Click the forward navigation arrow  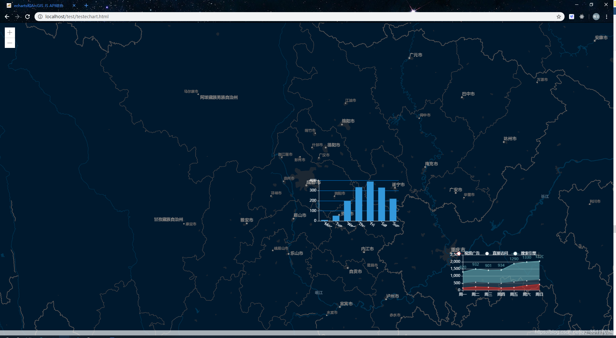tap(17, 17)
